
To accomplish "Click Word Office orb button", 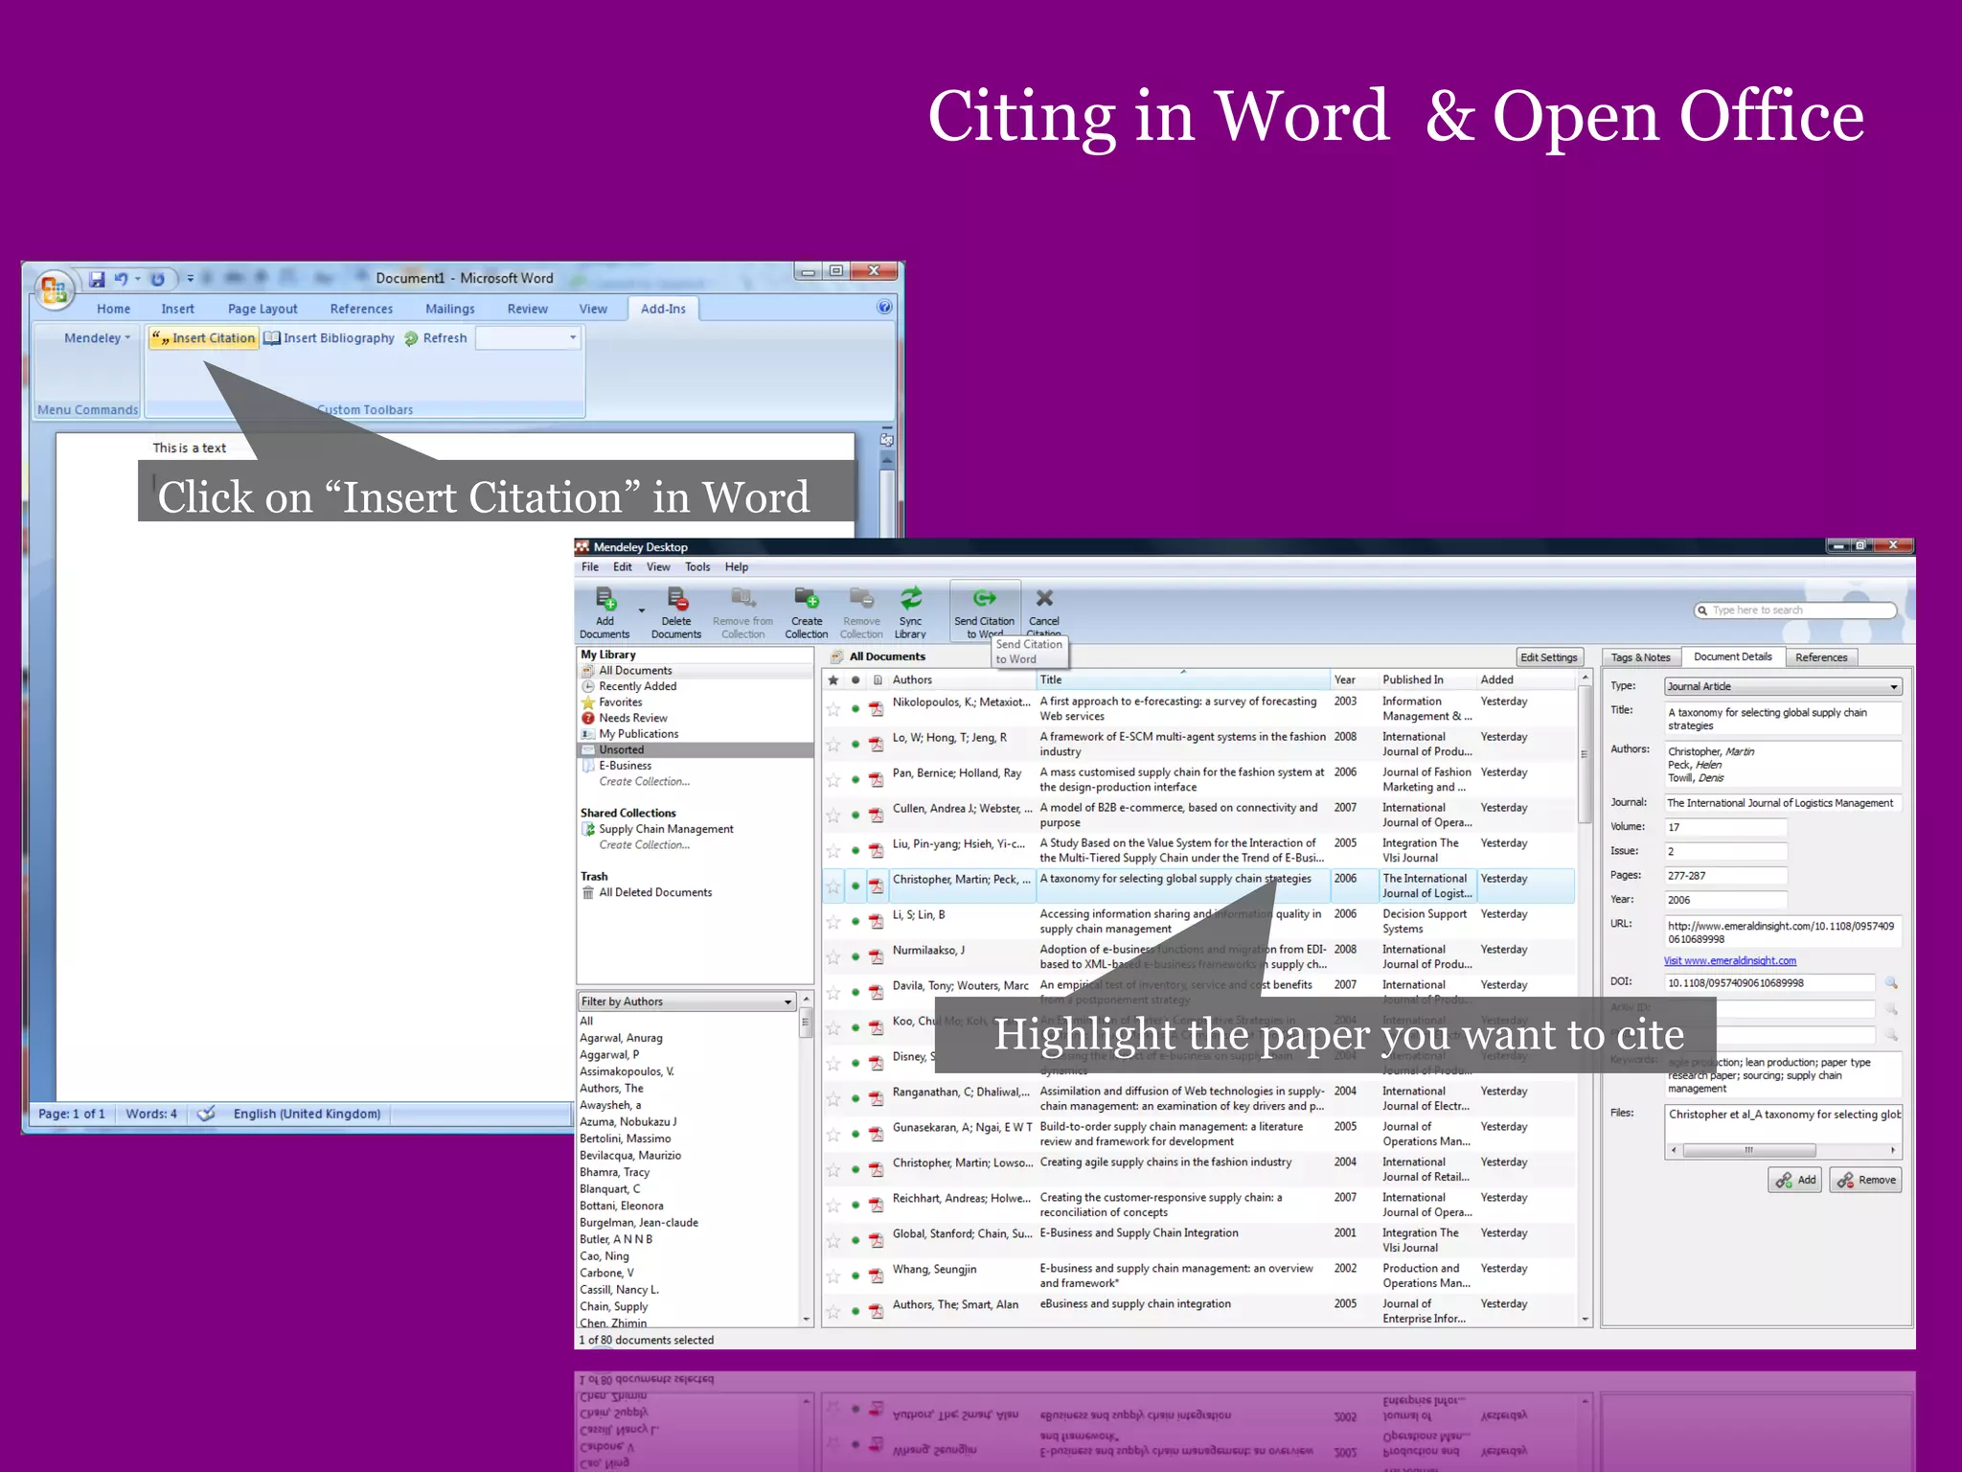I will pos(54,289).
